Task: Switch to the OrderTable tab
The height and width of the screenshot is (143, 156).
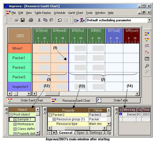Action: click(x=118, y=100)
